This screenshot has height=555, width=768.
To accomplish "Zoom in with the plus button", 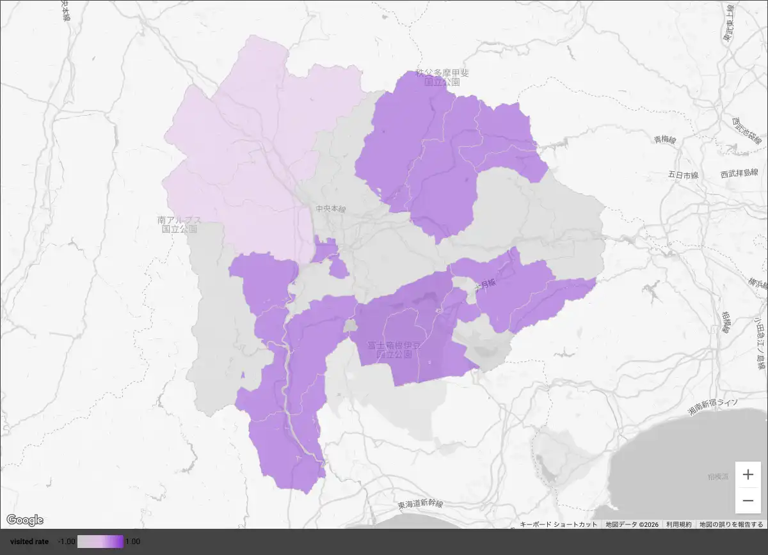I will pos(748,475).
